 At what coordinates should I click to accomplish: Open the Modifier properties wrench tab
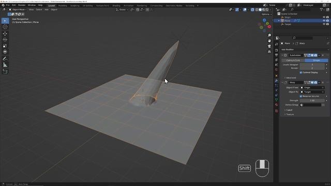[277, 81]
